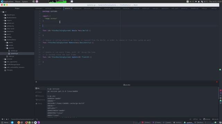Change the LF line ending setting
This screenshot has width=222, height=124.
pos(190,119)
